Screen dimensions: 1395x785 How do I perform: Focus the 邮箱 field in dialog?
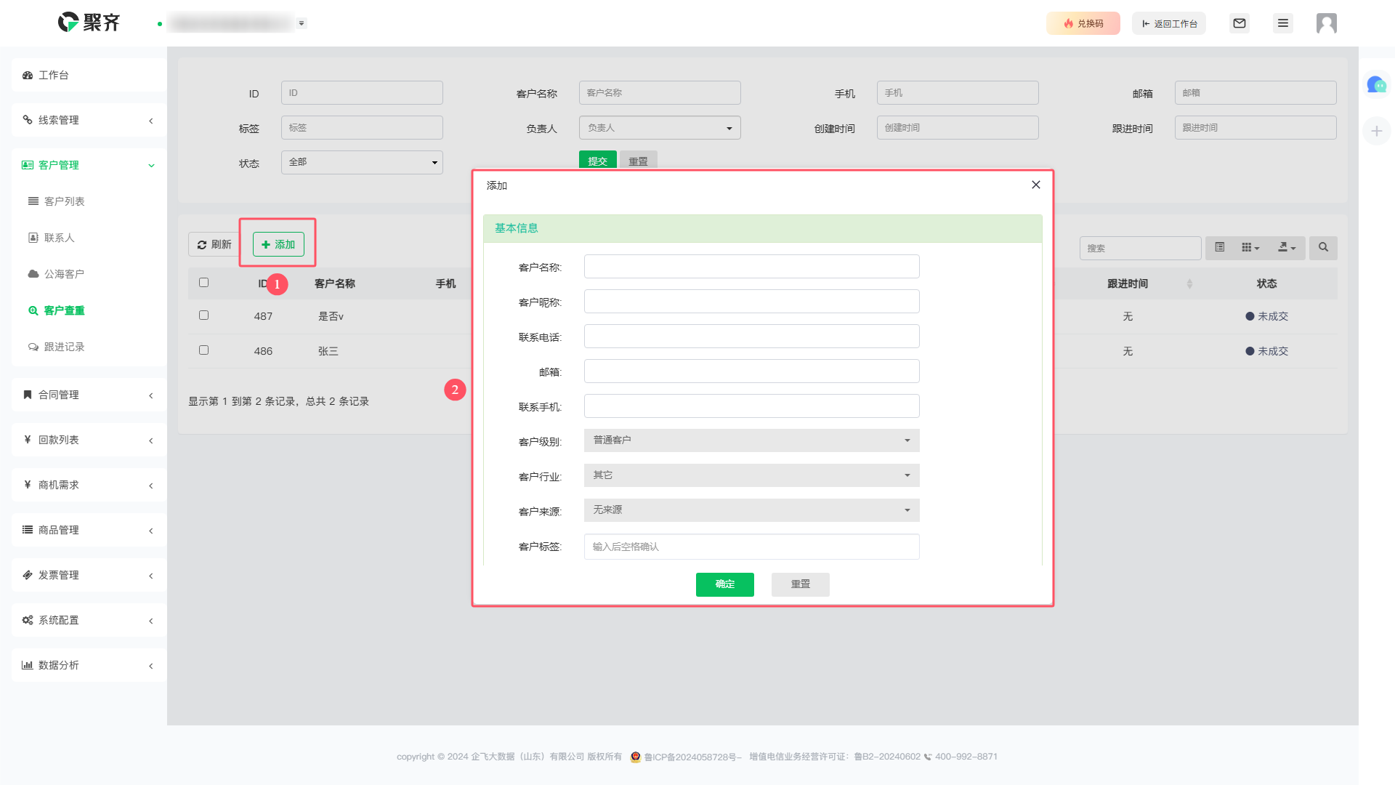[751, 371]
